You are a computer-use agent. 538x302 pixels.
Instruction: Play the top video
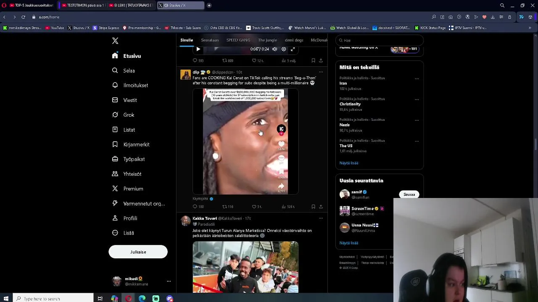(198, 49)
